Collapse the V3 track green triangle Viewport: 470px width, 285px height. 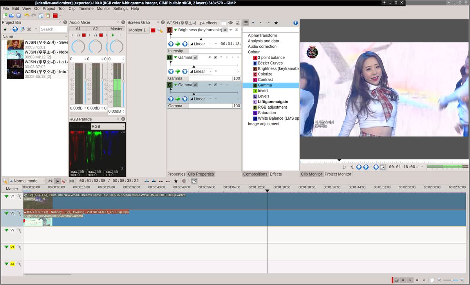pyautogui.click(x=6, y=213)
